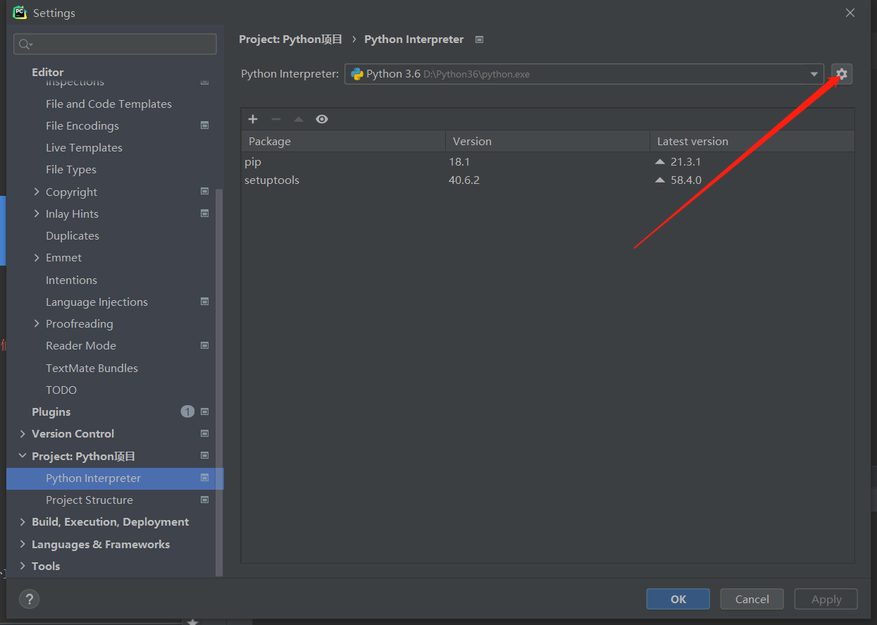The image size is (877, 625).
Task: Select File and Code Templates
Action: 108,104
